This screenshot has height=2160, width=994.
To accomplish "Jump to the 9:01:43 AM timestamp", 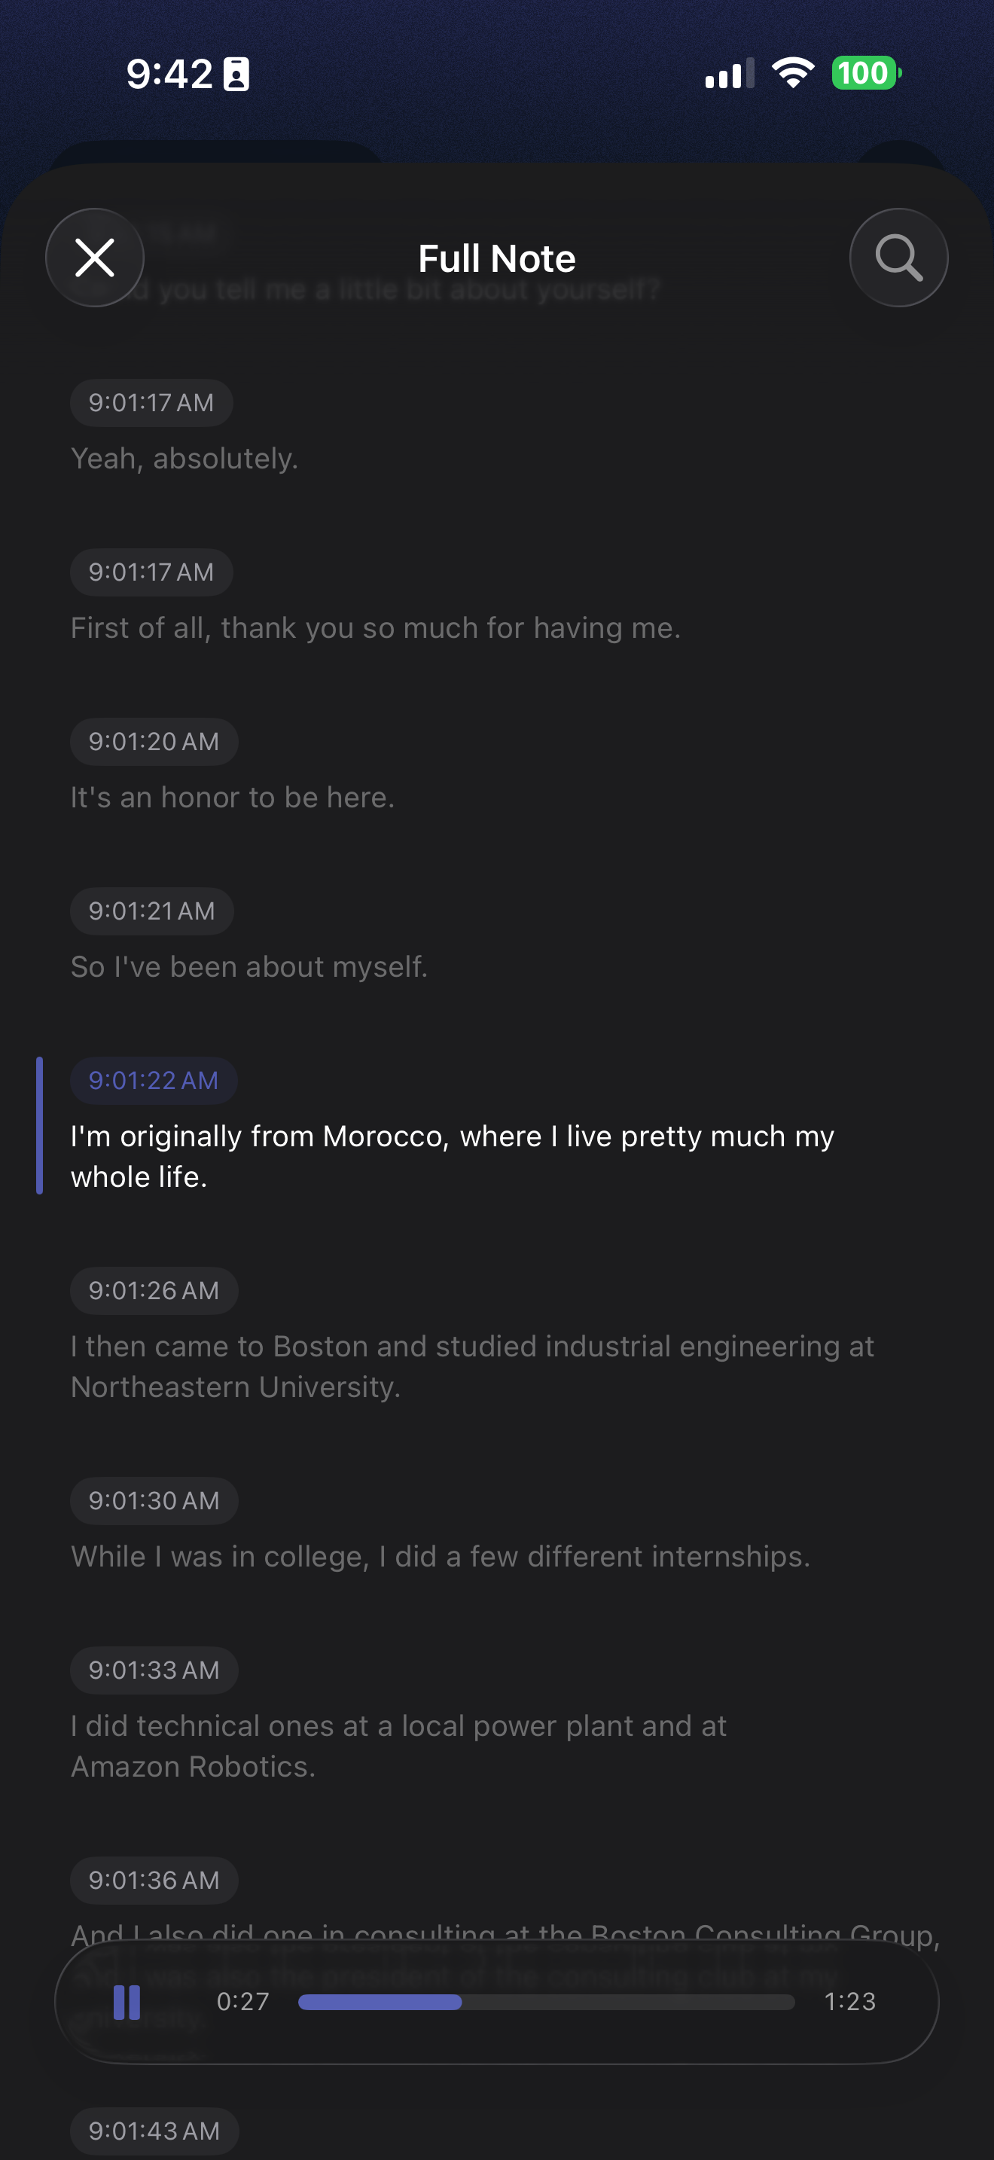I will (x=154, y=2131).
